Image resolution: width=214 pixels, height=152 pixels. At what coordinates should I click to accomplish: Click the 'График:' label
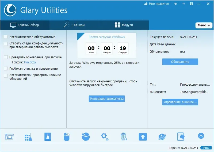tap(18, 62)
